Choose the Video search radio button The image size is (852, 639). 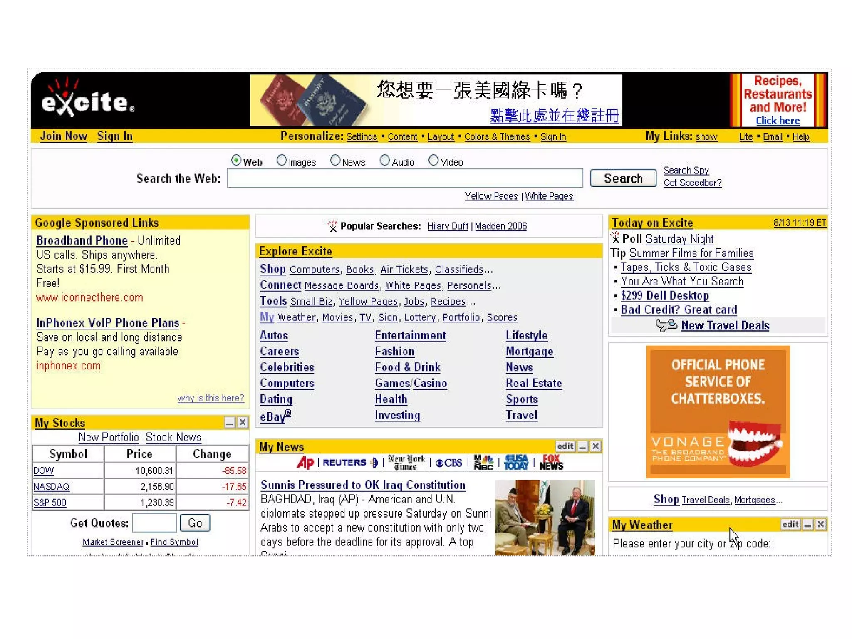(433, 161)
